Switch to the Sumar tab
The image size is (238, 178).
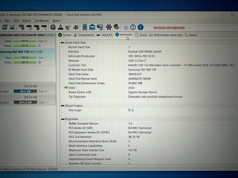coord(65,35)
